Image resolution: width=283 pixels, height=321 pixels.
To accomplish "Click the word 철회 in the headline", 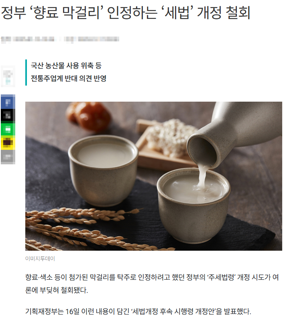I will pos(238,12).
